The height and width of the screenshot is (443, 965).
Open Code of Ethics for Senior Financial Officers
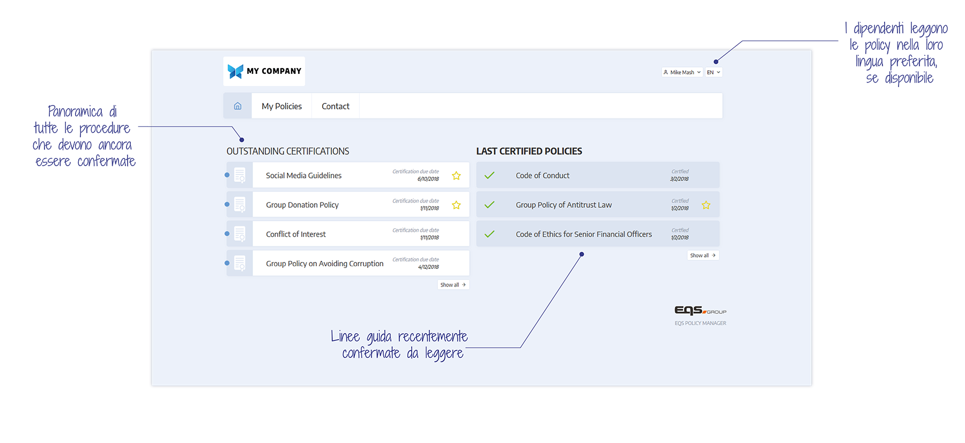click(x=584, y=235)
